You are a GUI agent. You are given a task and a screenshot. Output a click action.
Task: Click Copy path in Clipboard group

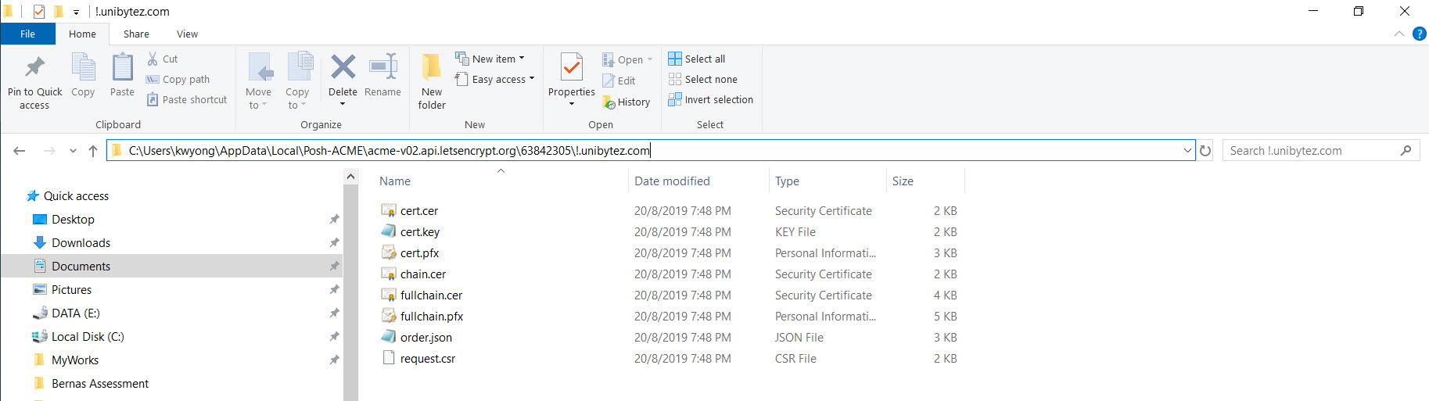coord(178,79)
